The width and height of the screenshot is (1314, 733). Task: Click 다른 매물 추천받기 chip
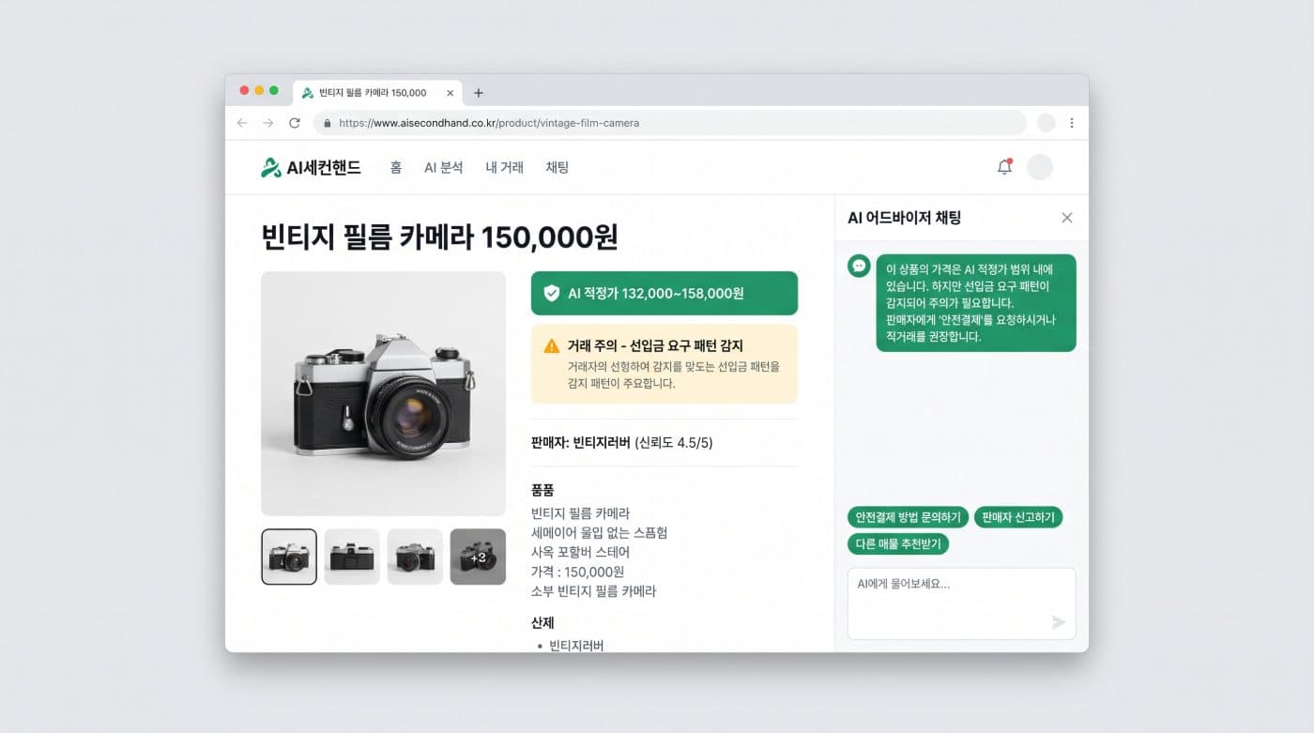pyautogui.click(x=898, y=543)
